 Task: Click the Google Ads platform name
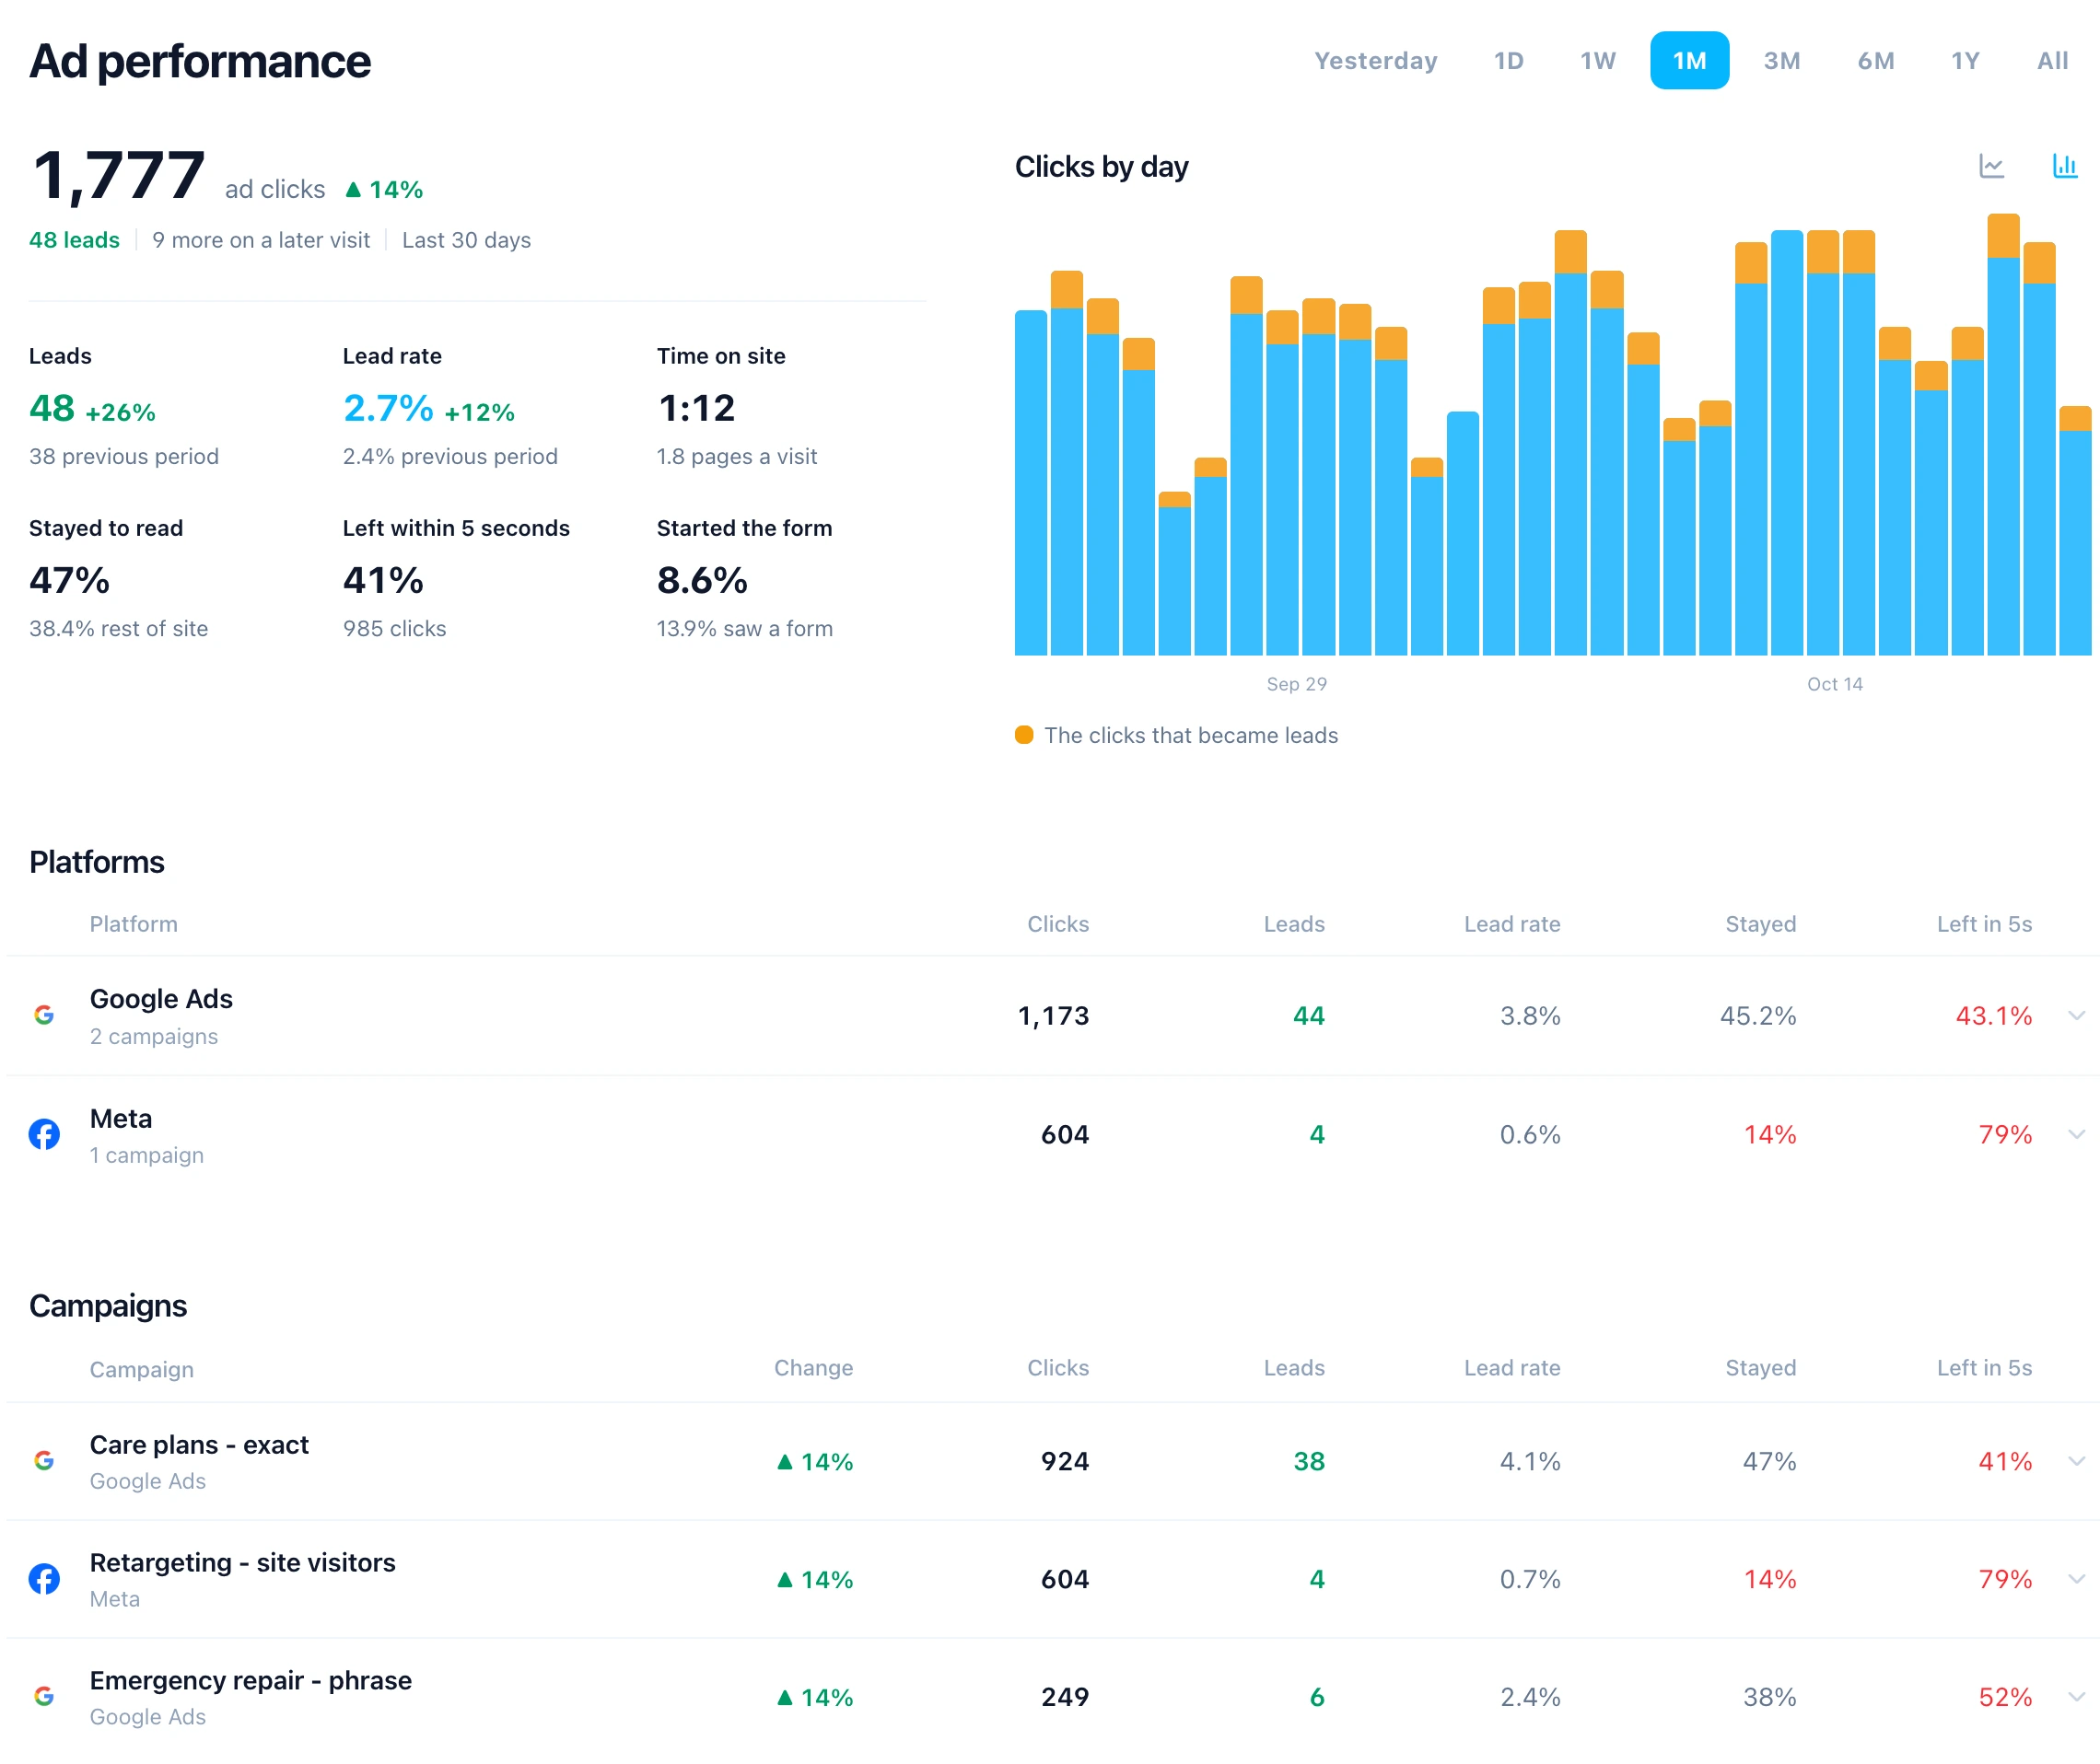161,999
